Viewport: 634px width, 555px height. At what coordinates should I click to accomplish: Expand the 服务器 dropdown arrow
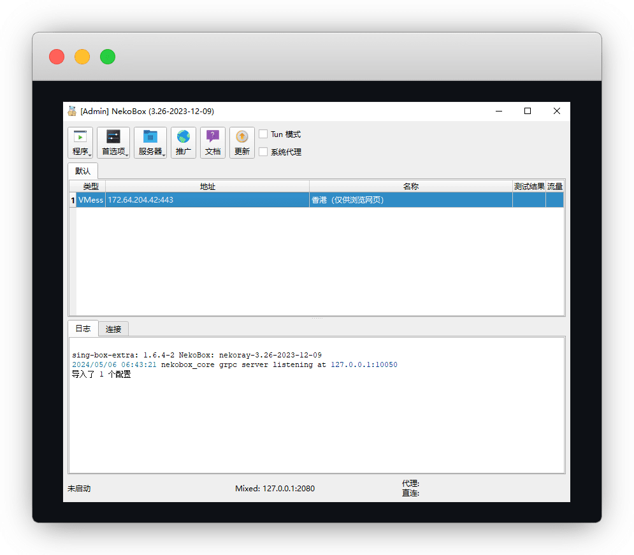[x=164, y=155]
